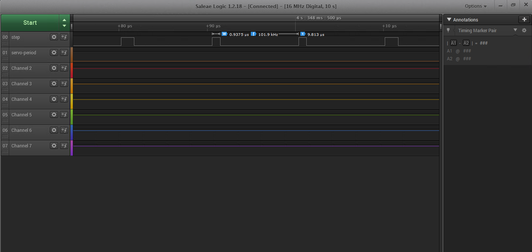Open trigger settings for the step channel

coord(64,37)
